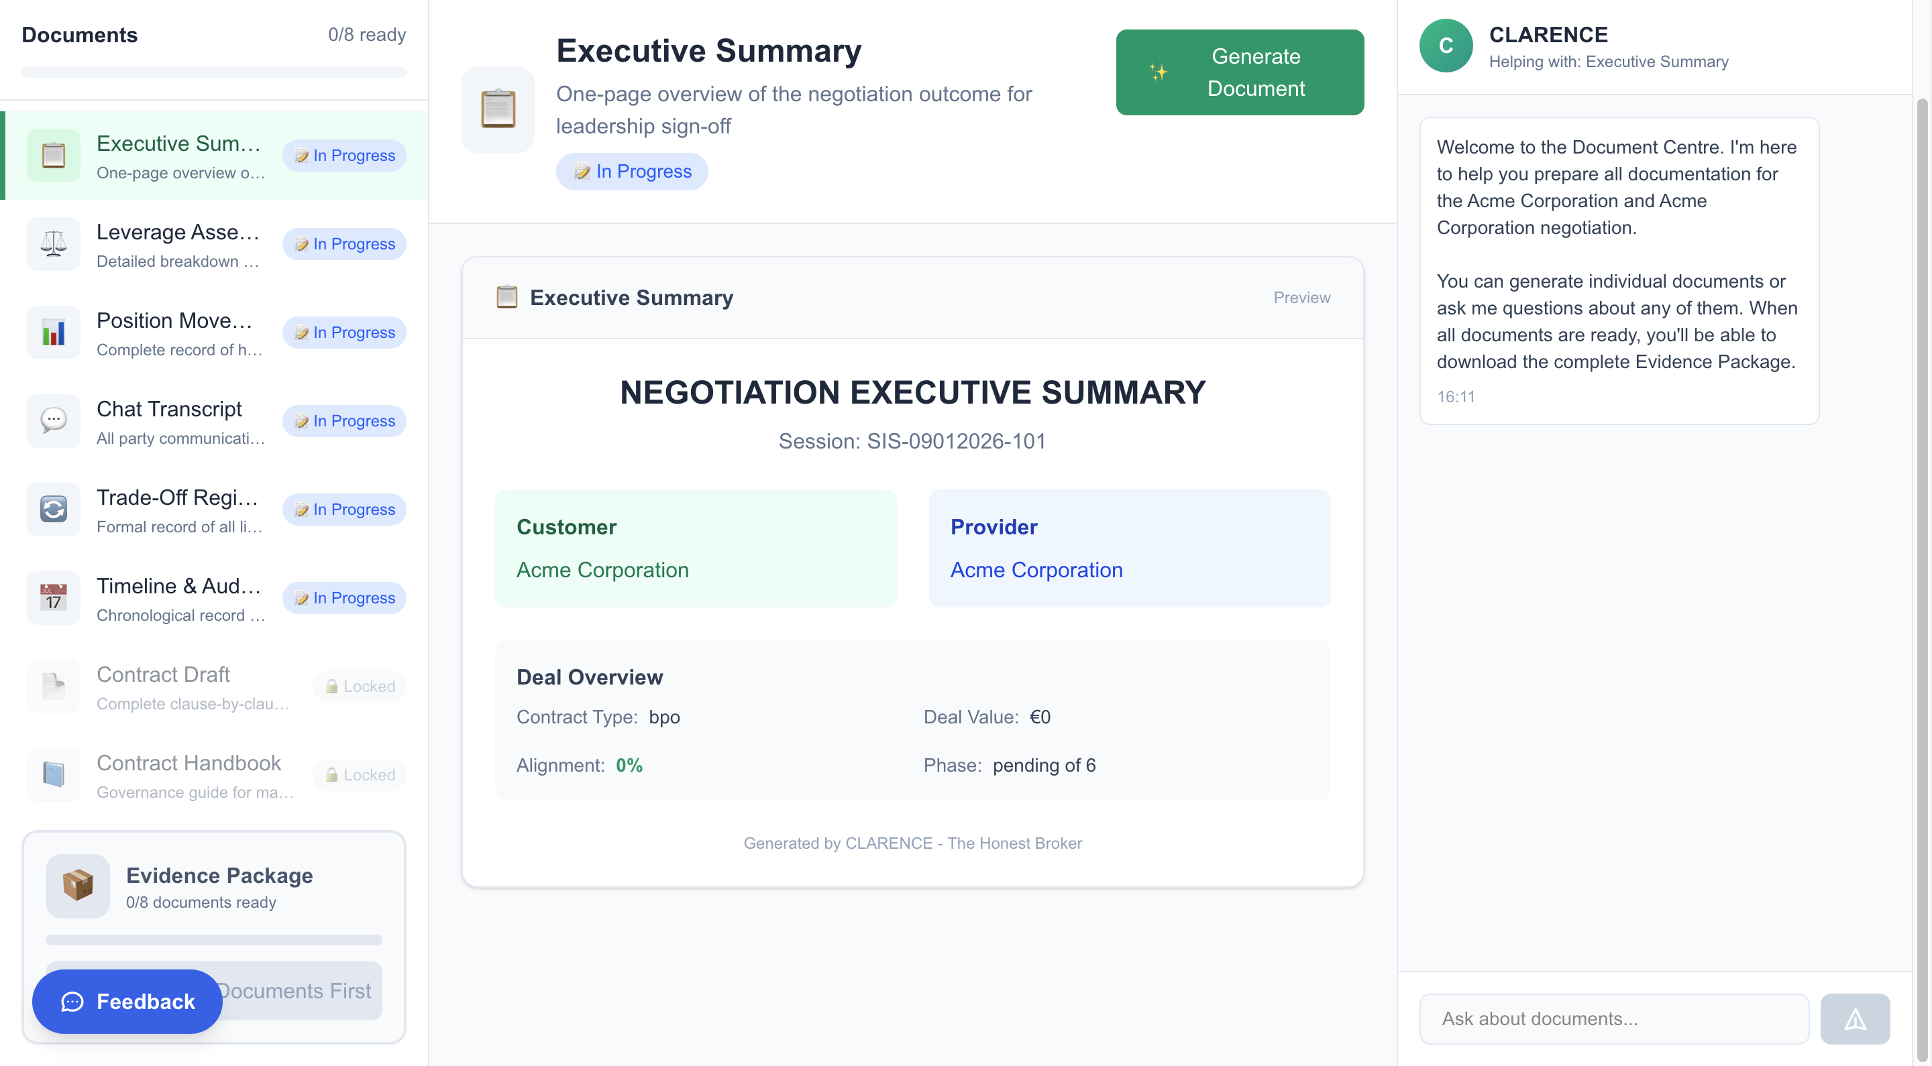The height and width of the screenshot is (1066, 1932).
Task: Click the Timeline & Audit calendar icon
Action: (53, 597)
